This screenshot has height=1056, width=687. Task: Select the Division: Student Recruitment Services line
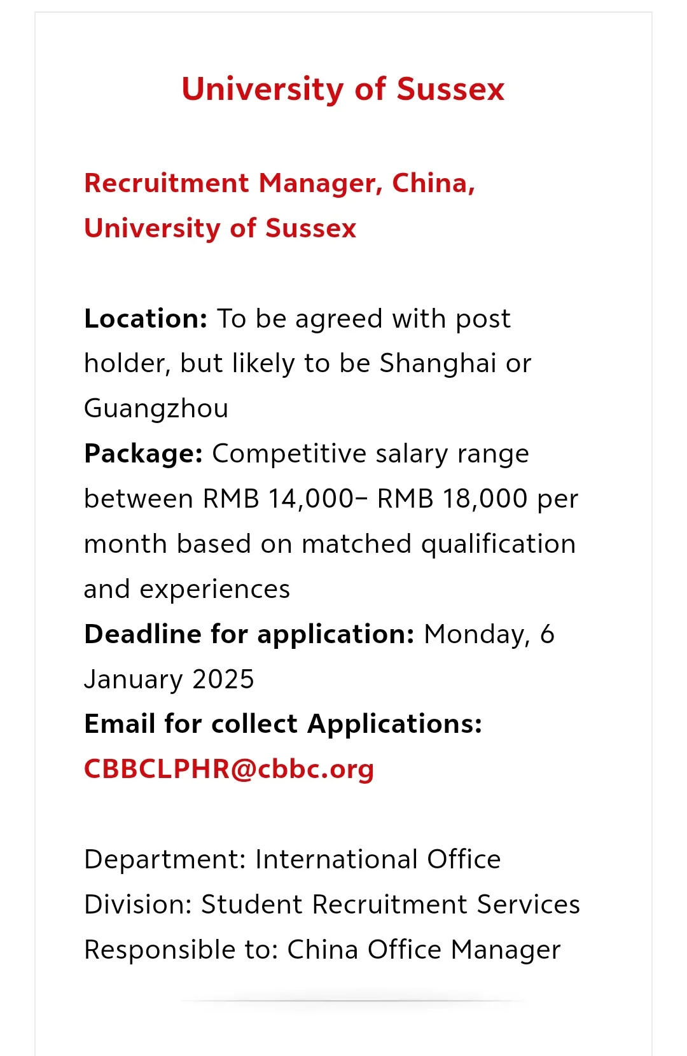(332, 905)
